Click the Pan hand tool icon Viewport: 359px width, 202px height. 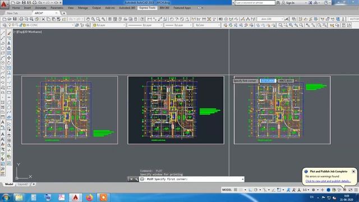tap(88, 19)
